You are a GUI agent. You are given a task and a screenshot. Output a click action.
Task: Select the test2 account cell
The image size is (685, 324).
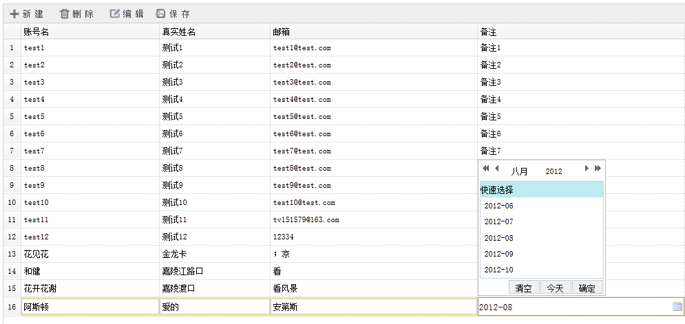tap(90, 65)
